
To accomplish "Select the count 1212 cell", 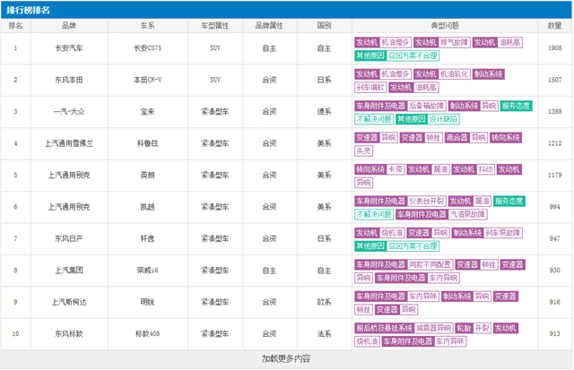I will pyautogui.click(x=554, y=143).
